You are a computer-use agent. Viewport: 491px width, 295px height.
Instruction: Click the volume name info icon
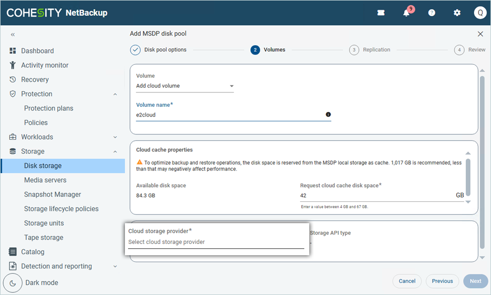tap(328, 115)
